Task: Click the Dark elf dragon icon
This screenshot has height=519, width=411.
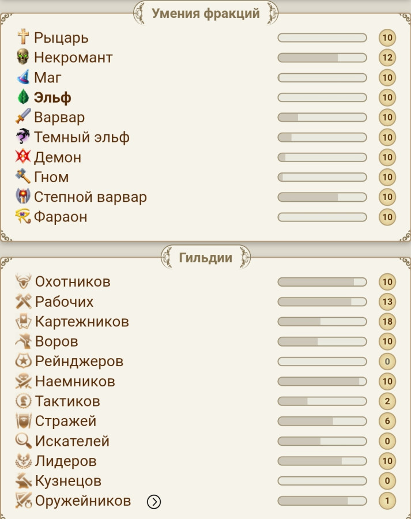Action: [x=23, y=136]
